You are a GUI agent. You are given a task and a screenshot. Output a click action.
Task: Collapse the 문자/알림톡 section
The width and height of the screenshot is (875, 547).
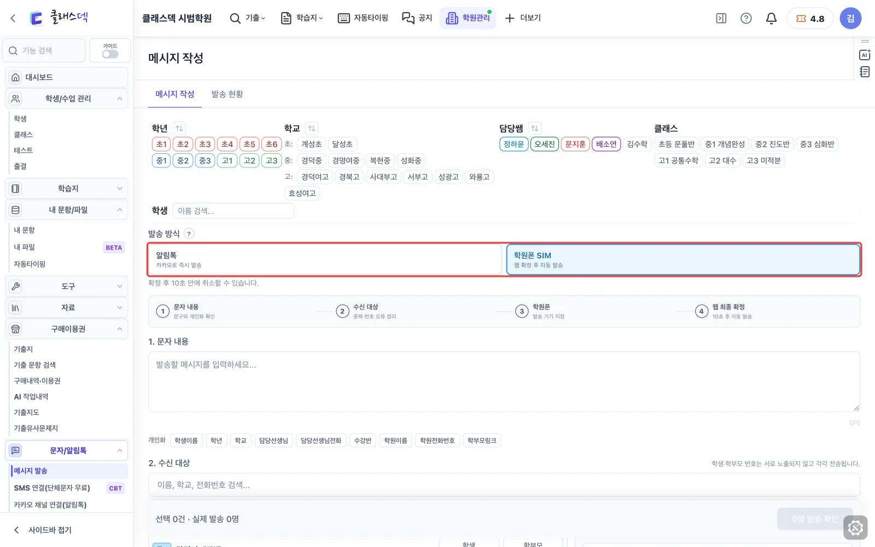[67, 450]
